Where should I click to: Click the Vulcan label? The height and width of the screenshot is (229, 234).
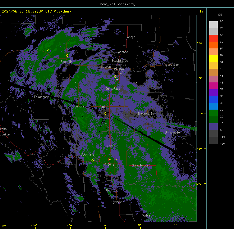(147, 215)
